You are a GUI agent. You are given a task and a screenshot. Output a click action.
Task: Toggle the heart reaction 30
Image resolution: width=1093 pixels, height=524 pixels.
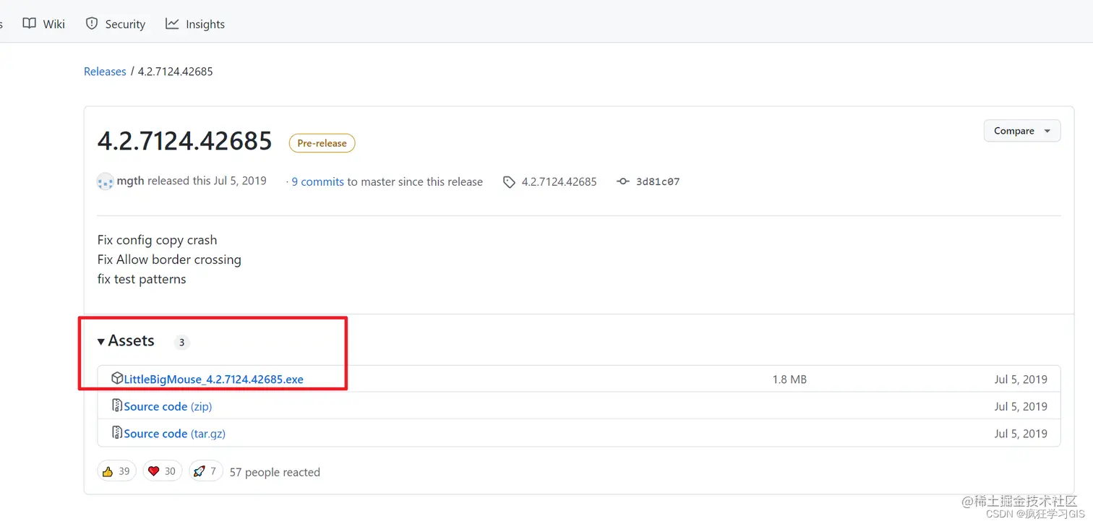162,471
